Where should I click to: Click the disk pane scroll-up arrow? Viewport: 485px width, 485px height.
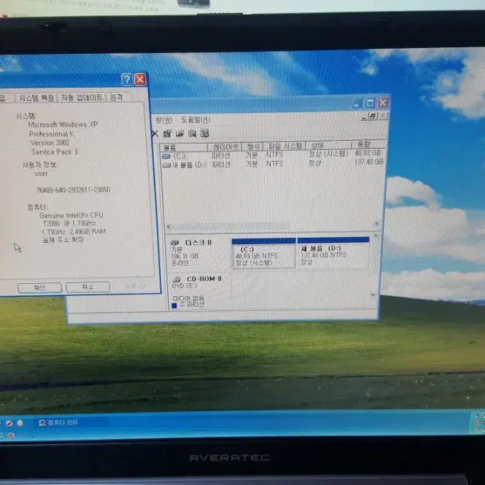pos(376,236)
